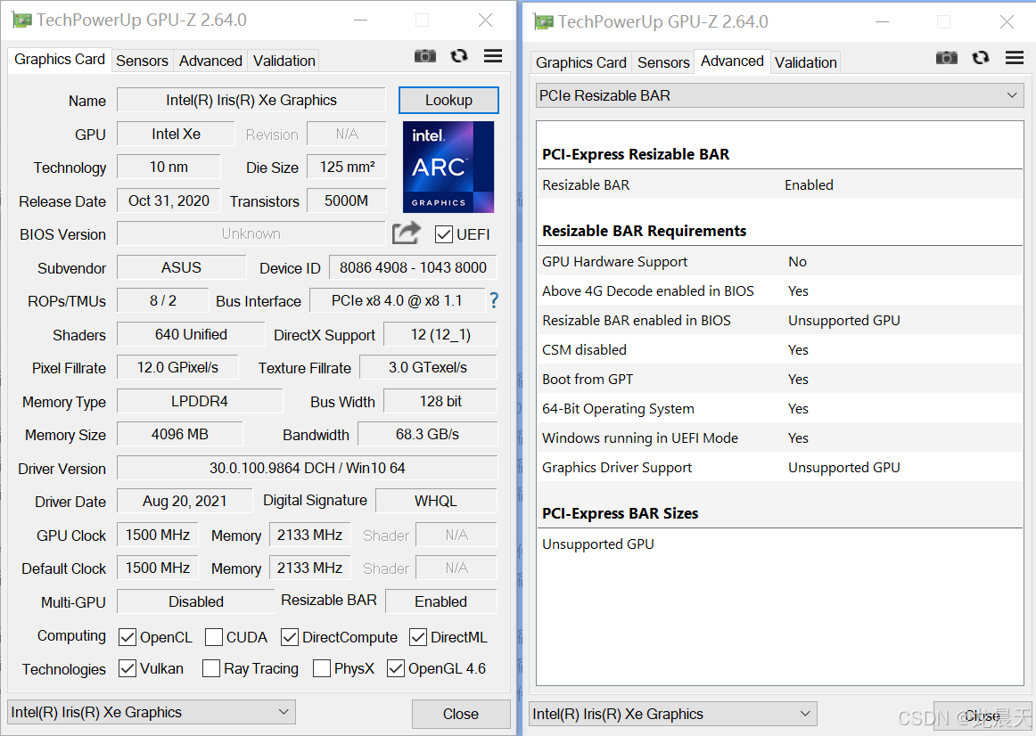This screenshot has width=1036, height=736.
Task: Click the Memory Type field LPDDR4
Action: (200, 401)
